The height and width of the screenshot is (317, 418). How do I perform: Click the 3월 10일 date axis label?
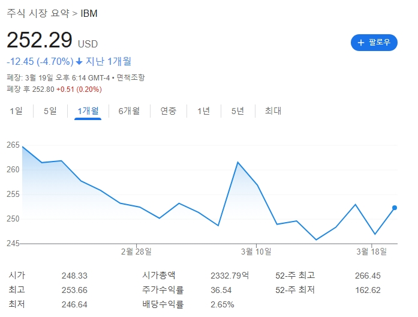(x=256, y=252)
